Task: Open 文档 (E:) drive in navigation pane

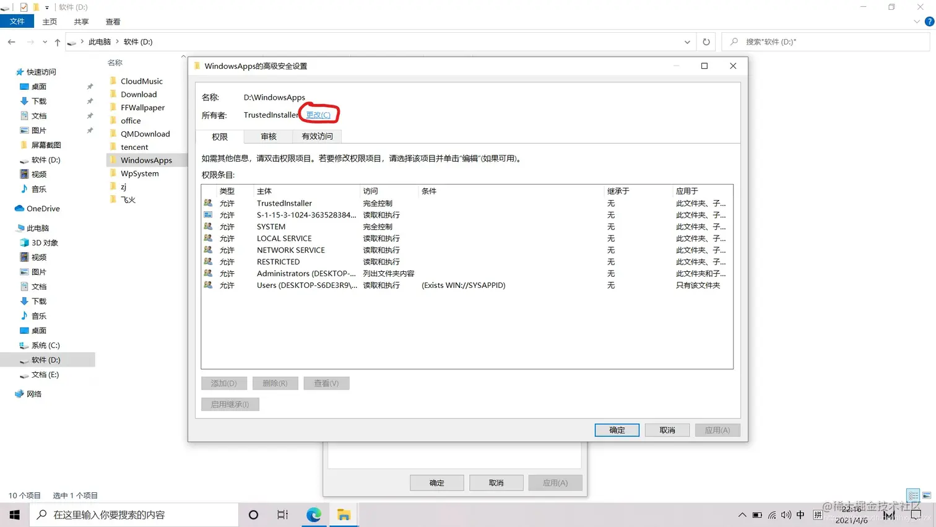Action: click(x=45, y=375)
